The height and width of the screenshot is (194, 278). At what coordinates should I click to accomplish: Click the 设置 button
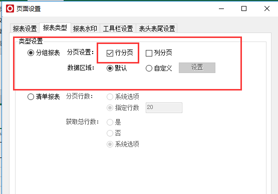pyautogui.click(x=197, y=67)
